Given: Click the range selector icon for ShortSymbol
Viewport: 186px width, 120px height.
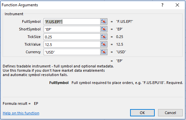Looking at the screenshot, I should [104, 29].
